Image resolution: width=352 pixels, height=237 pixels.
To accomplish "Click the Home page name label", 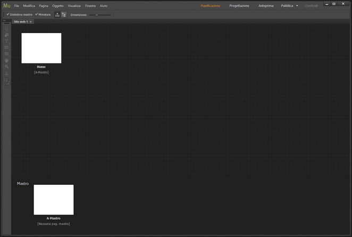I will 41,67.
